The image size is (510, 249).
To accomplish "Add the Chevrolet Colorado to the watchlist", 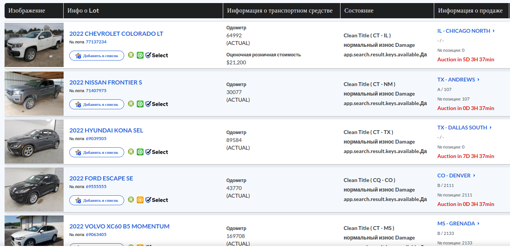I will click(97, 56).
